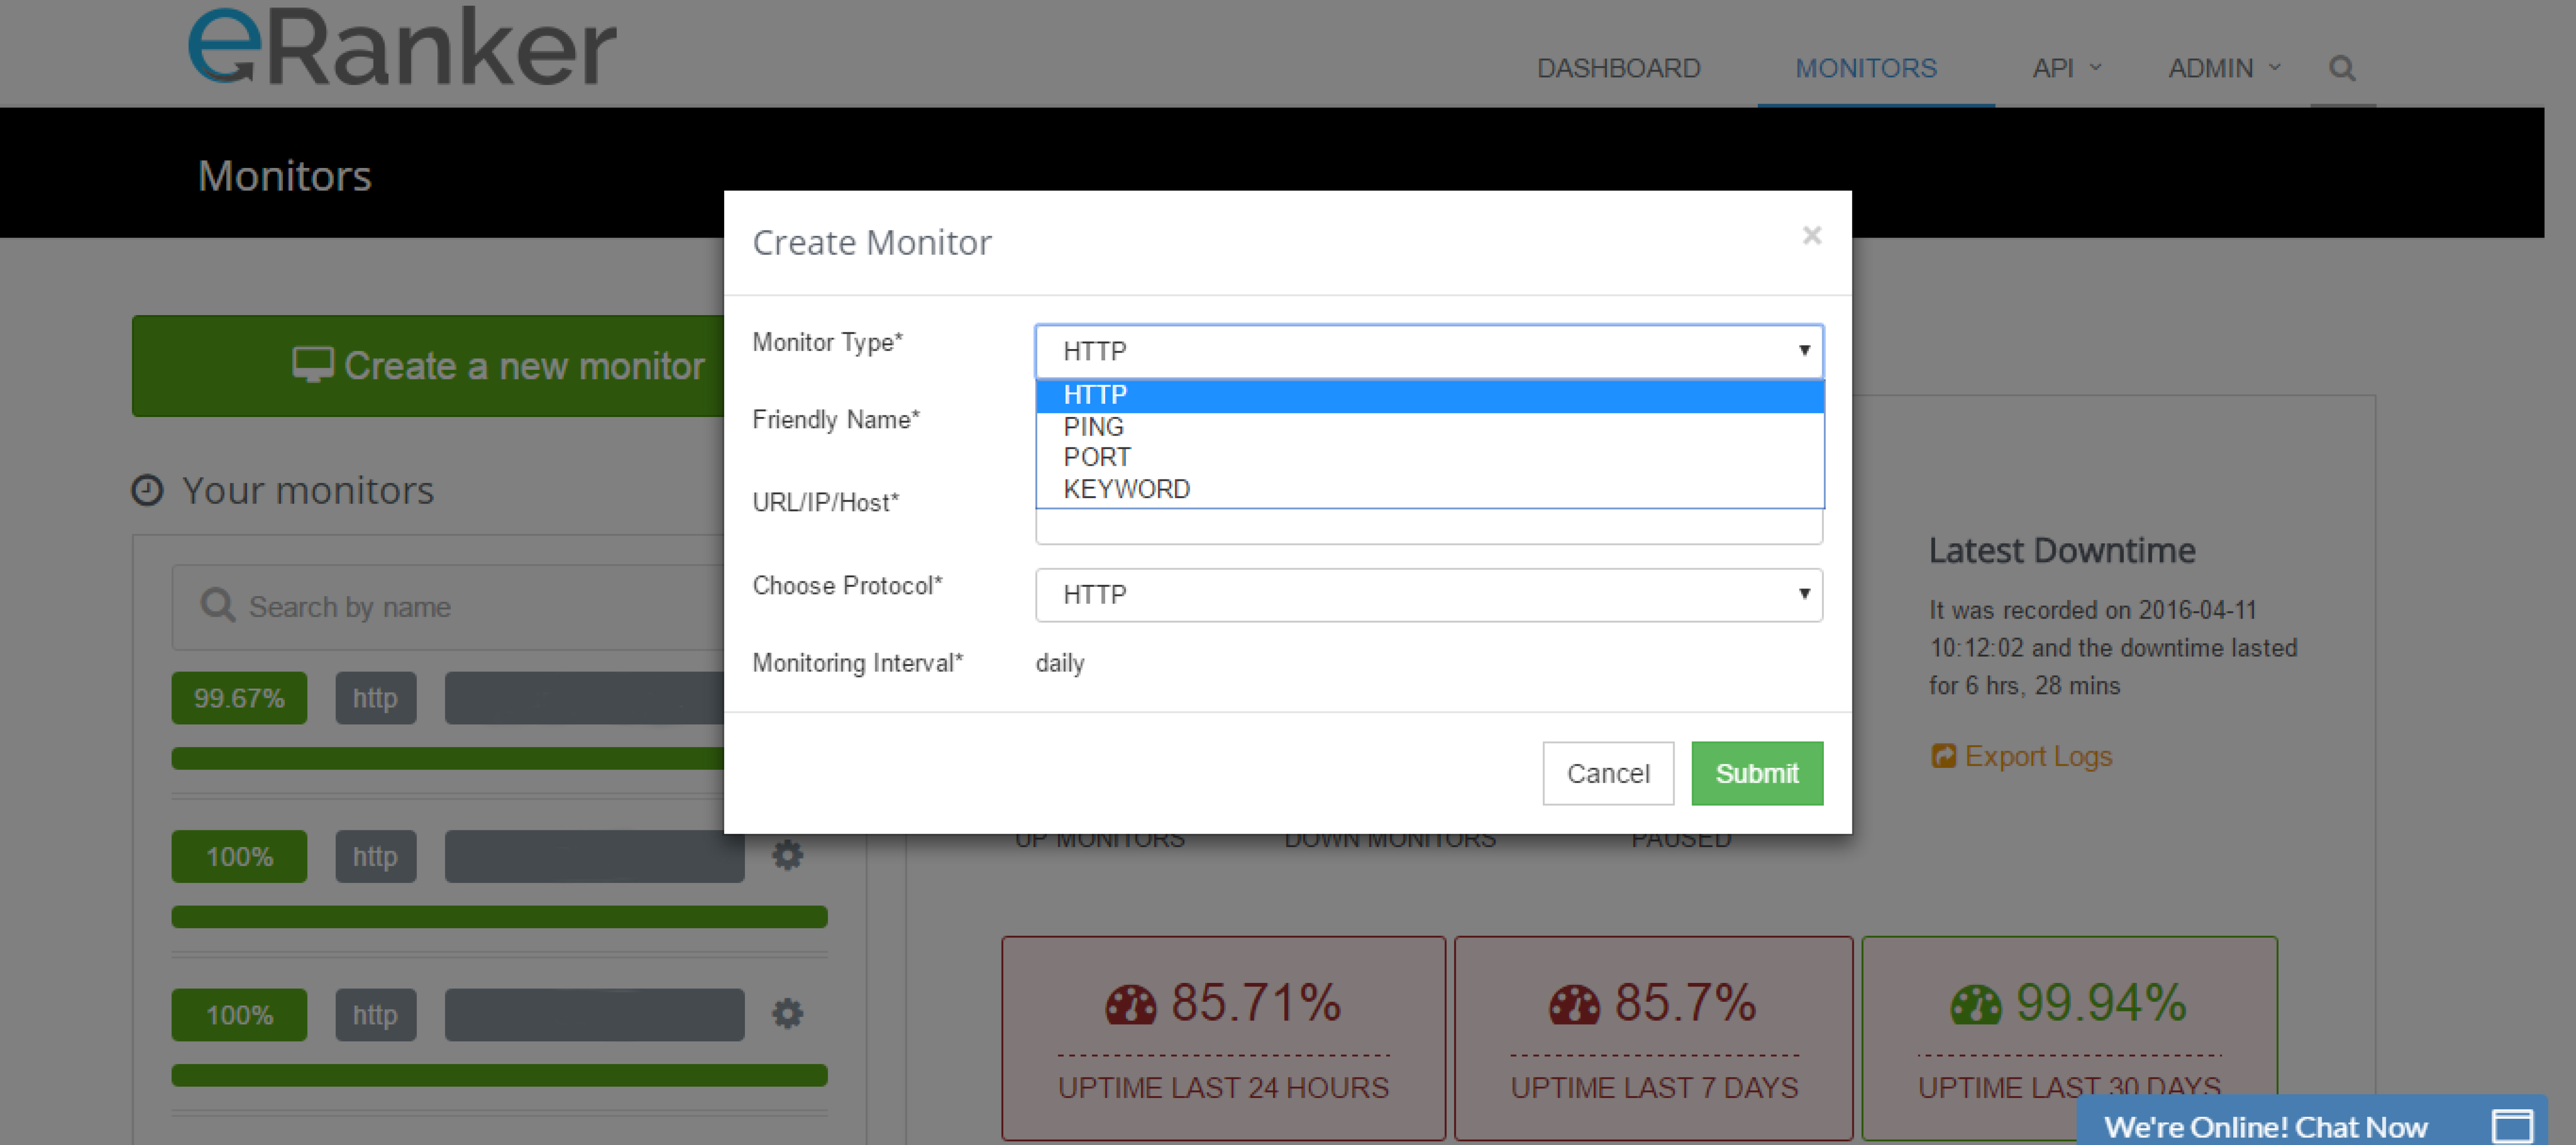This screenshot has width=2576, height=1145.
Task: Click gauge icon next to 85.71%
Action: click(1130, 1005)
